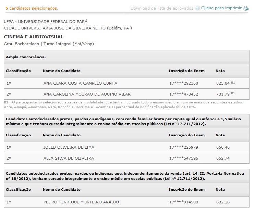Click the score 682,16
Viewport: 255px width, 213px height.
pyautogui.click(x=223, y=202)
